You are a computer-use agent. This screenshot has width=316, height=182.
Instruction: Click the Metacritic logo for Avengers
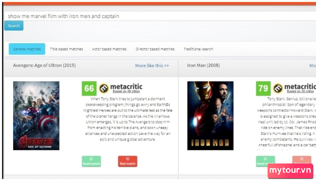[x=121, y=88]
